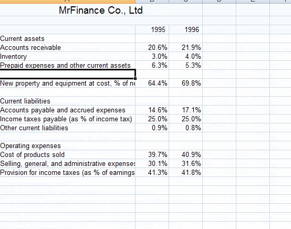This screenshot has width=291, height=229.
Task: Click the Provision for income taxes value 41.3%
Action: click(x=152, y=172)
